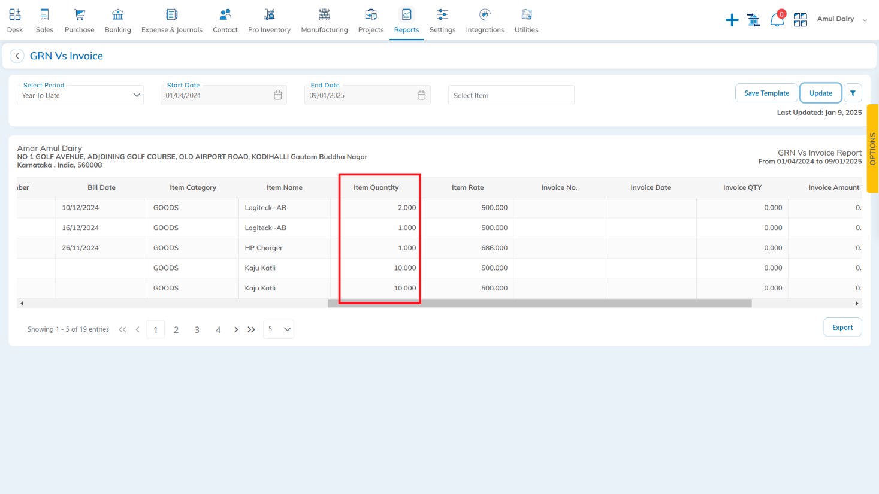Open the Start Date calendar picker
This screenshot has width=879, height=494.
(x=277, y=96)
